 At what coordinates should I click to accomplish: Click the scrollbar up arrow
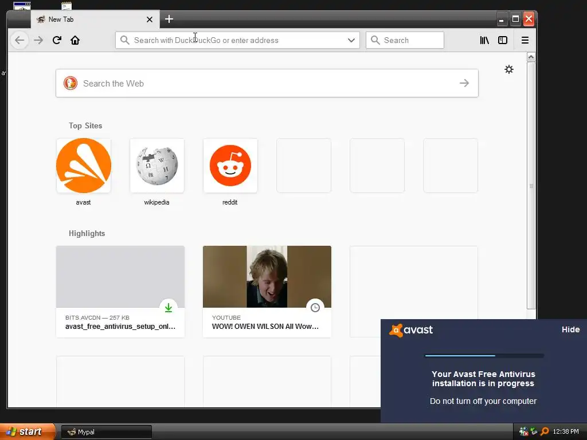click(x=531, y=57)
